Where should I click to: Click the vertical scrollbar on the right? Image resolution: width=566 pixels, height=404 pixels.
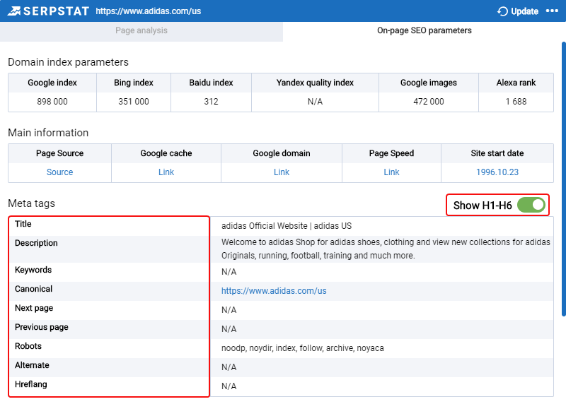(x=563, y=179)
